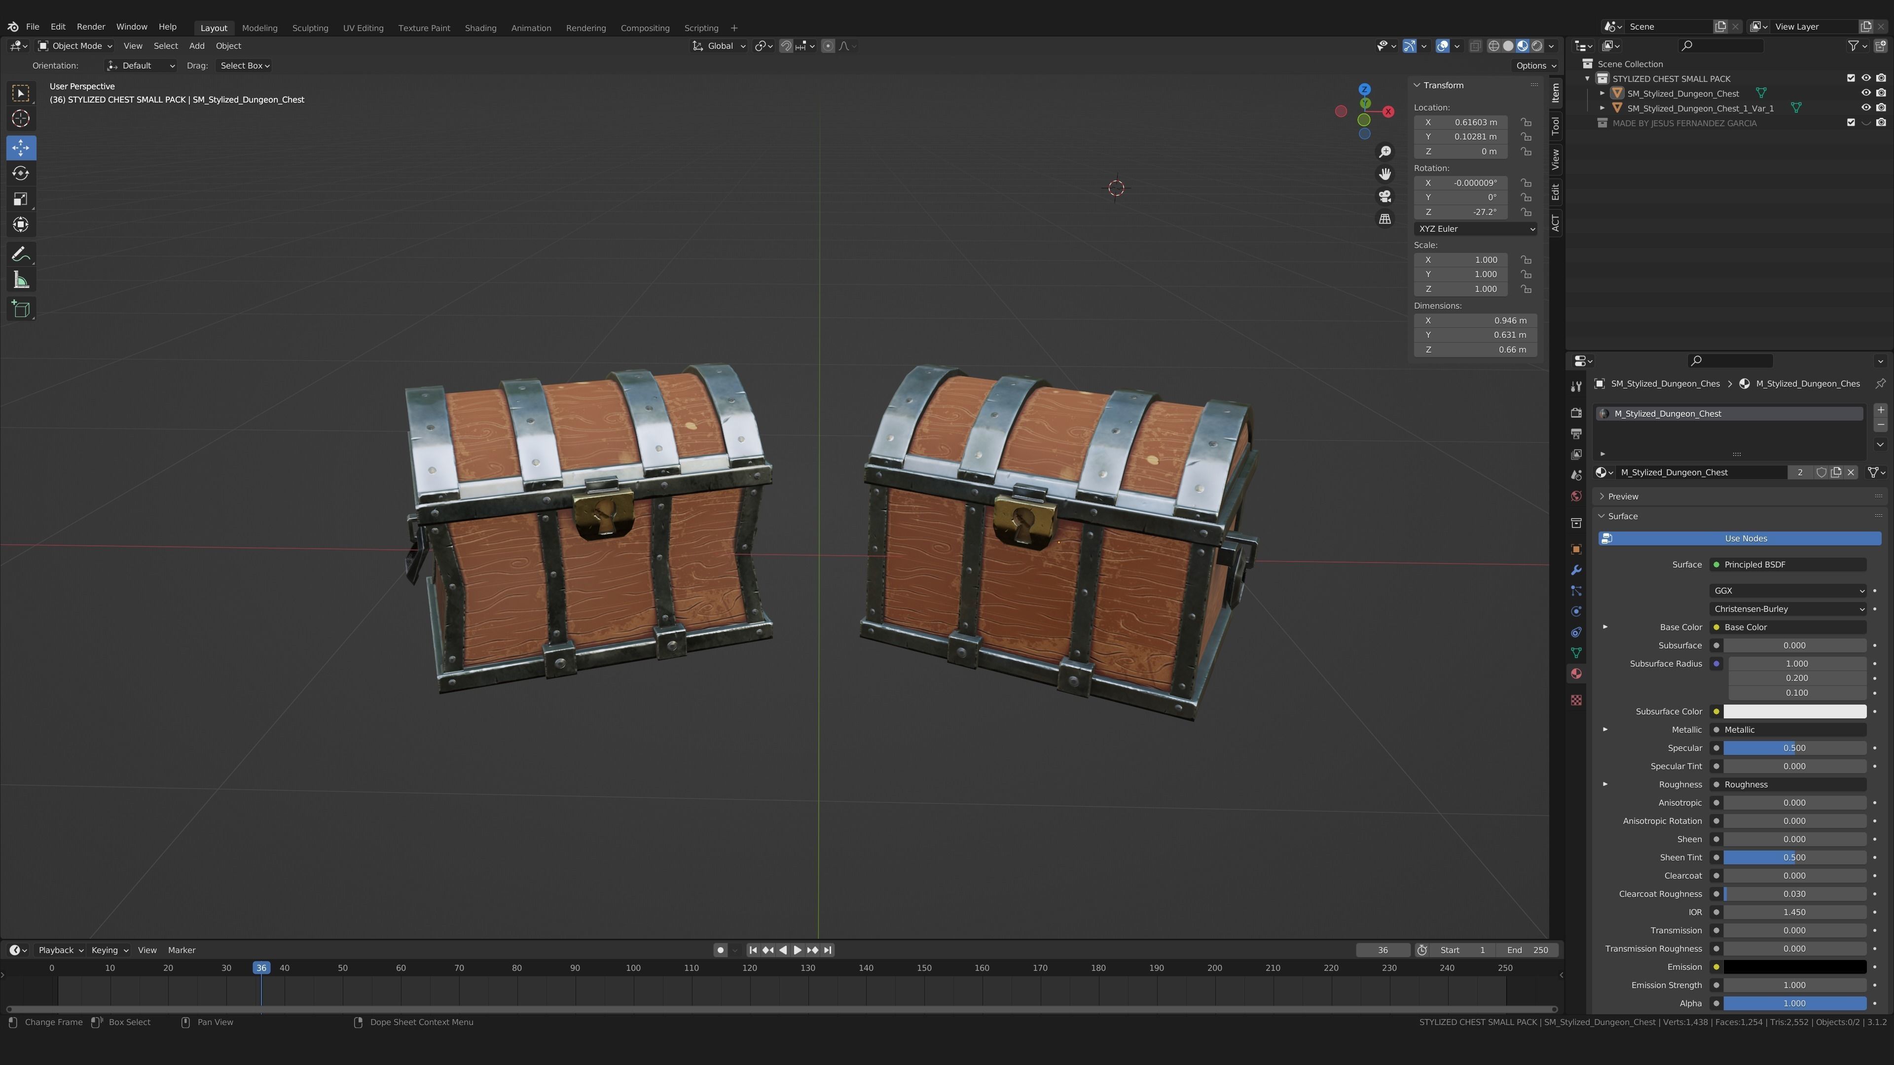Activate the Measure tool
The image size is (1894, 1065).
[21, 280]
